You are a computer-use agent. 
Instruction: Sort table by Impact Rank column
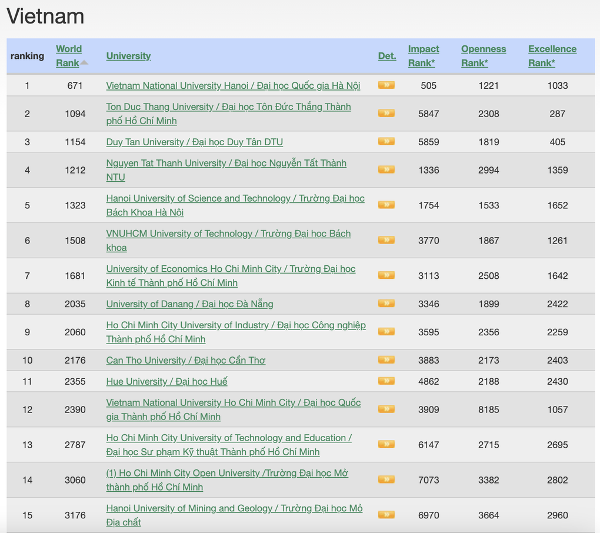coord(424,56)
